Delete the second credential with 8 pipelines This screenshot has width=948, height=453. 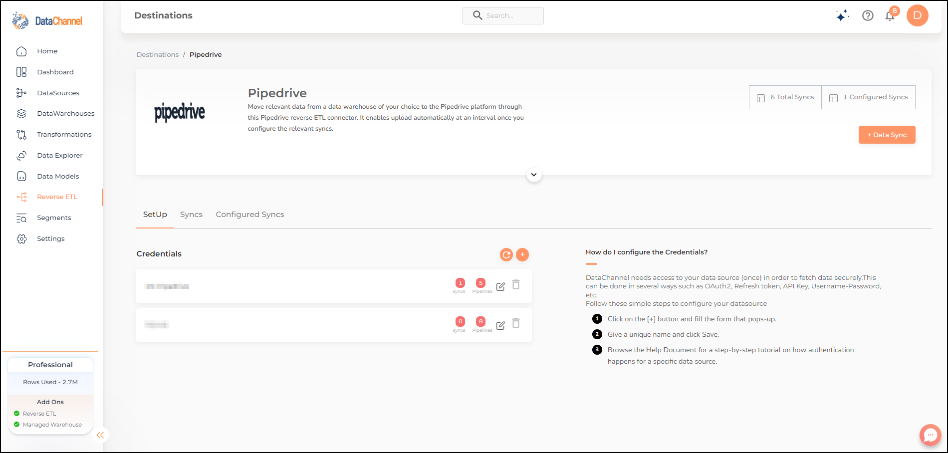point(516,323)
